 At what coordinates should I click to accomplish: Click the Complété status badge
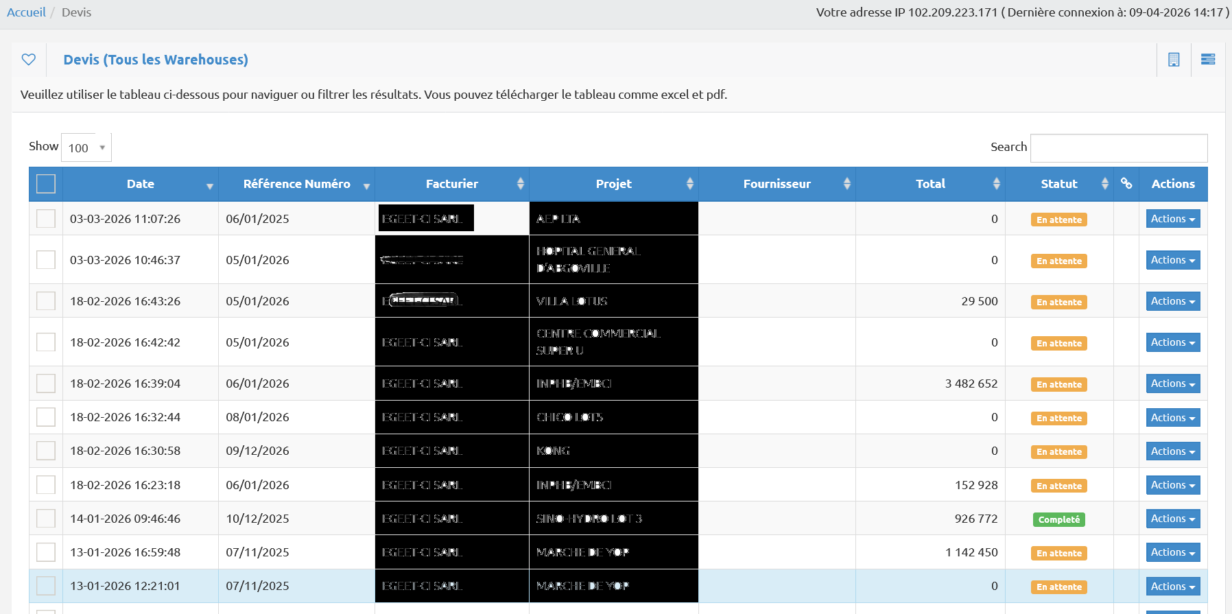[1058, 520]
